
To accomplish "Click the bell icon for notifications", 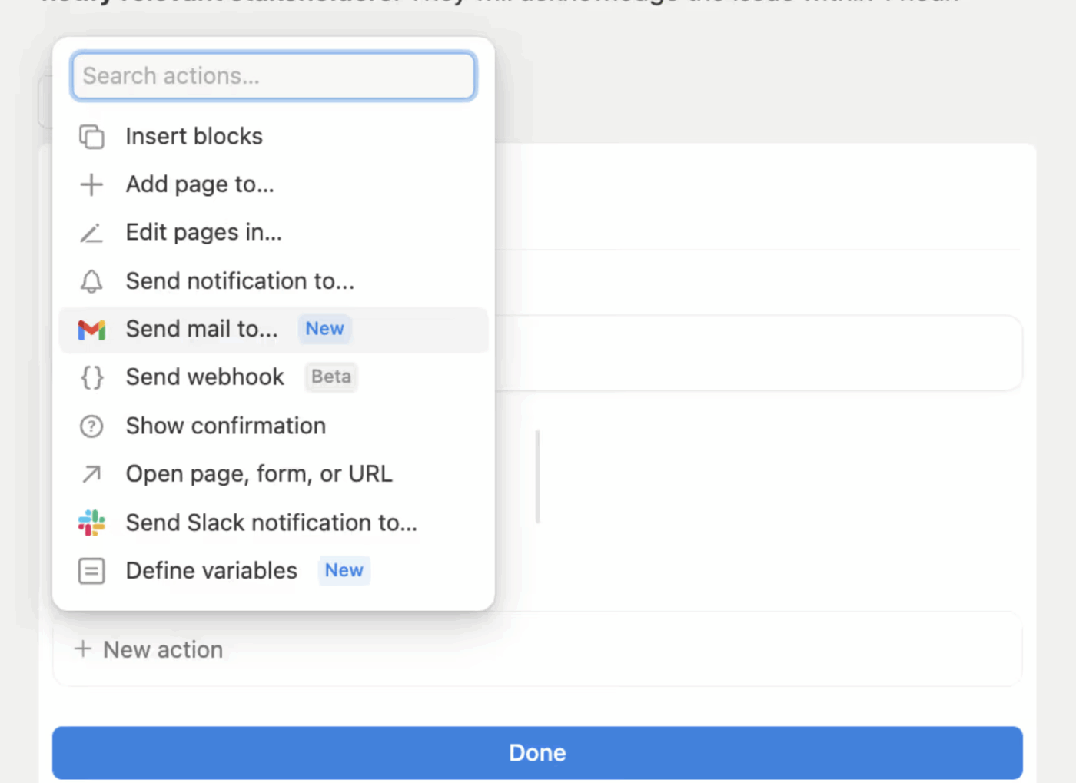I will click(91, 281).
